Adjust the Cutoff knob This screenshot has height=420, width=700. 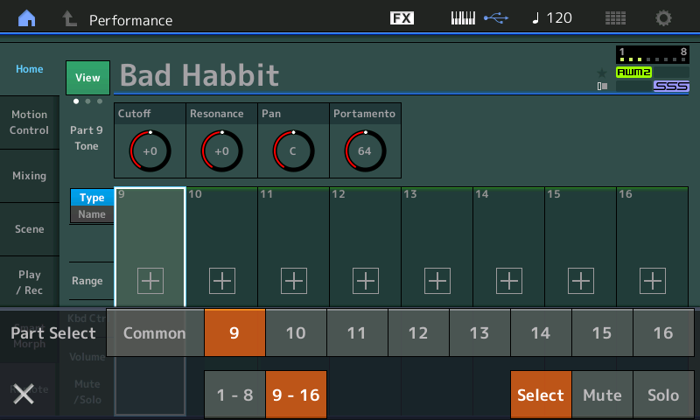[150, 150]
